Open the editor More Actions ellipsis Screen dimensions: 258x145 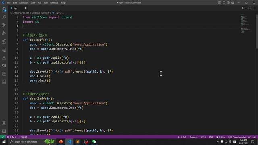[254, 8]
